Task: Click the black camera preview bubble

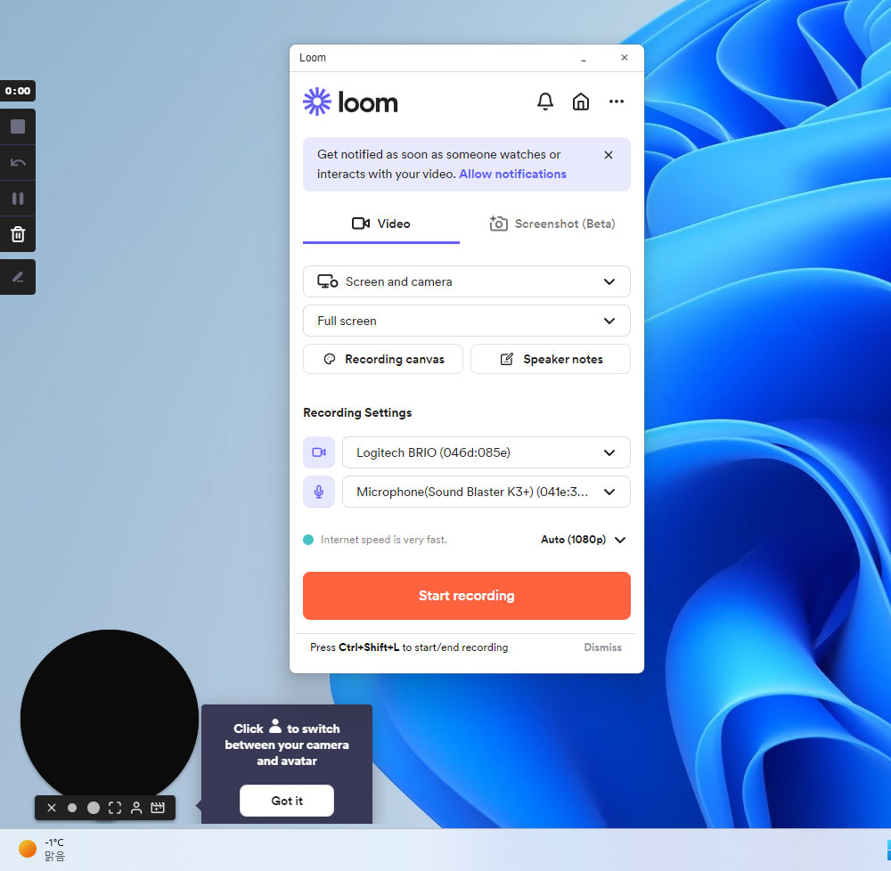Action: [x=110, y=715]
